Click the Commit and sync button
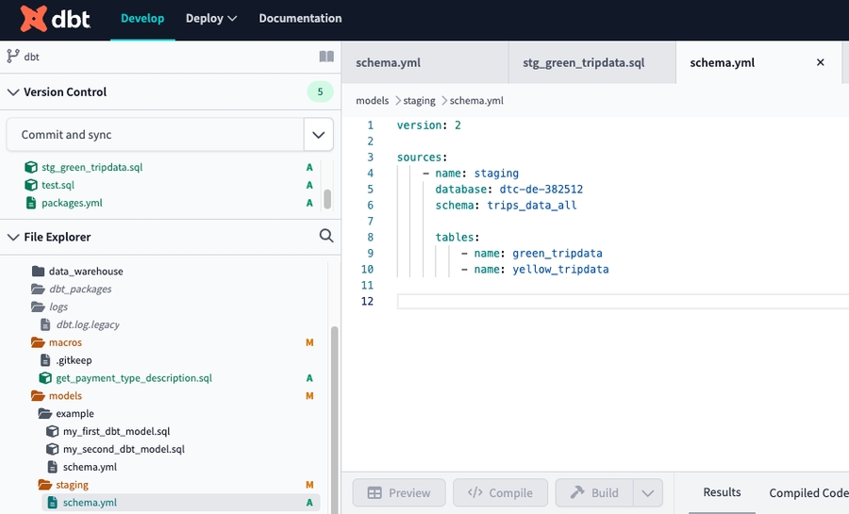Screen dimensions: 849x514 tap(155, 135)
